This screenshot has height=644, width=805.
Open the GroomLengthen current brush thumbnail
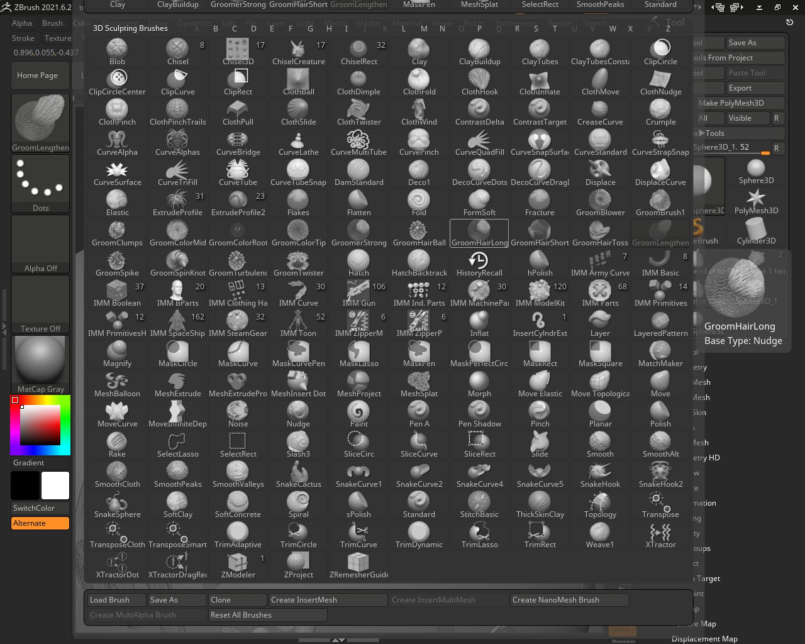[x=40, y=123]
